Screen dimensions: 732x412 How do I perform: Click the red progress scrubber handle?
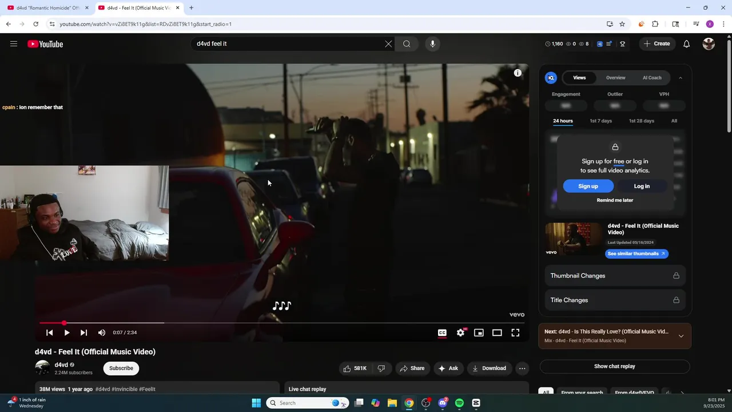point(64,323)
